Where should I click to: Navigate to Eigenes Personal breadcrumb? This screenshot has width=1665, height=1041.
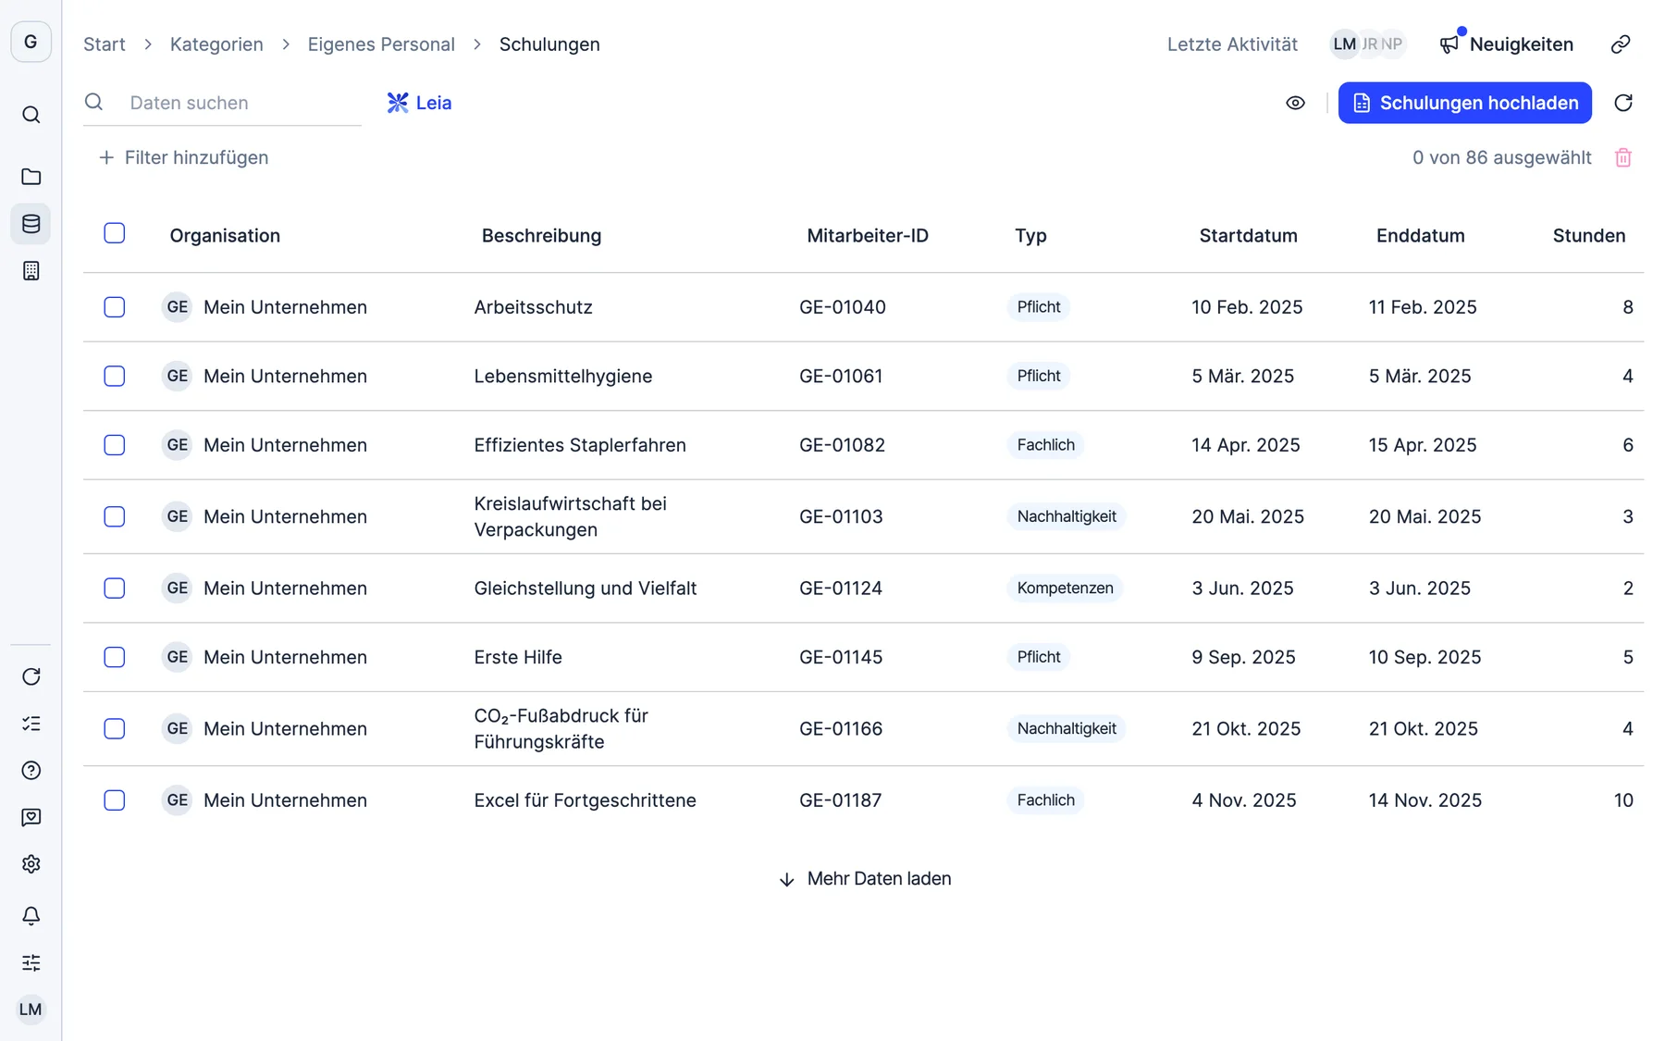[381, 44]
